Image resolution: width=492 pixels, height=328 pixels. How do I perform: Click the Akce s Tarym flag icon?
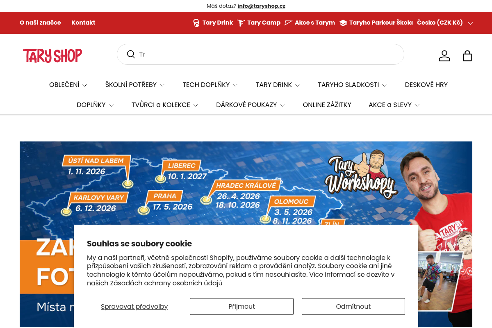[288, 23]
